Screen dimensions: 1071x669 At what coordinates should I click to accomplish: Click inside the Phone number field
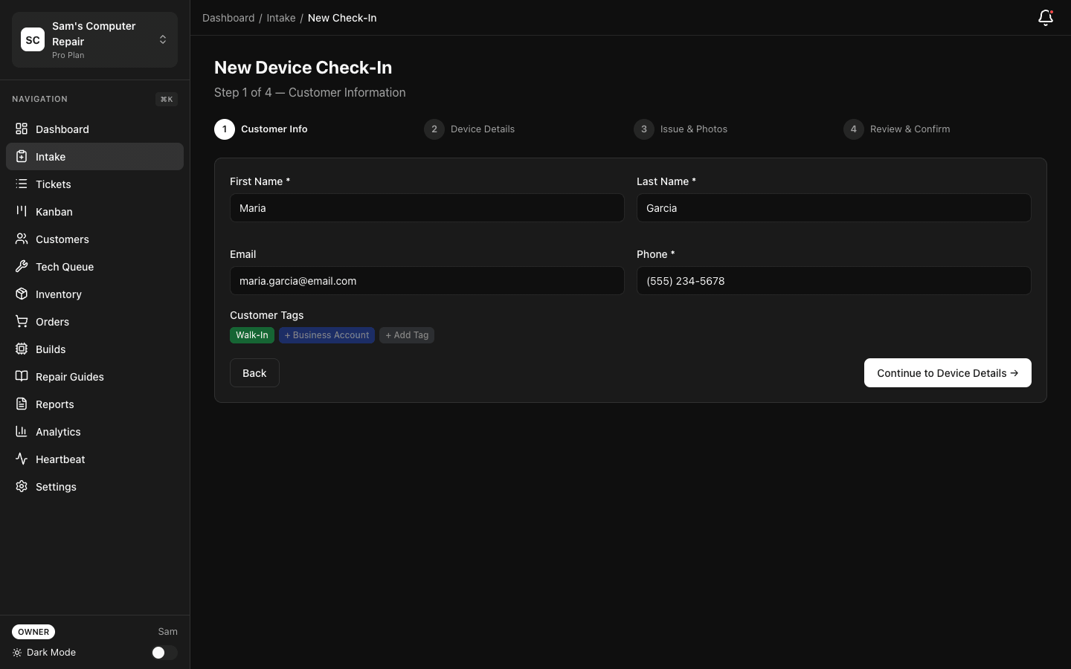833,281
